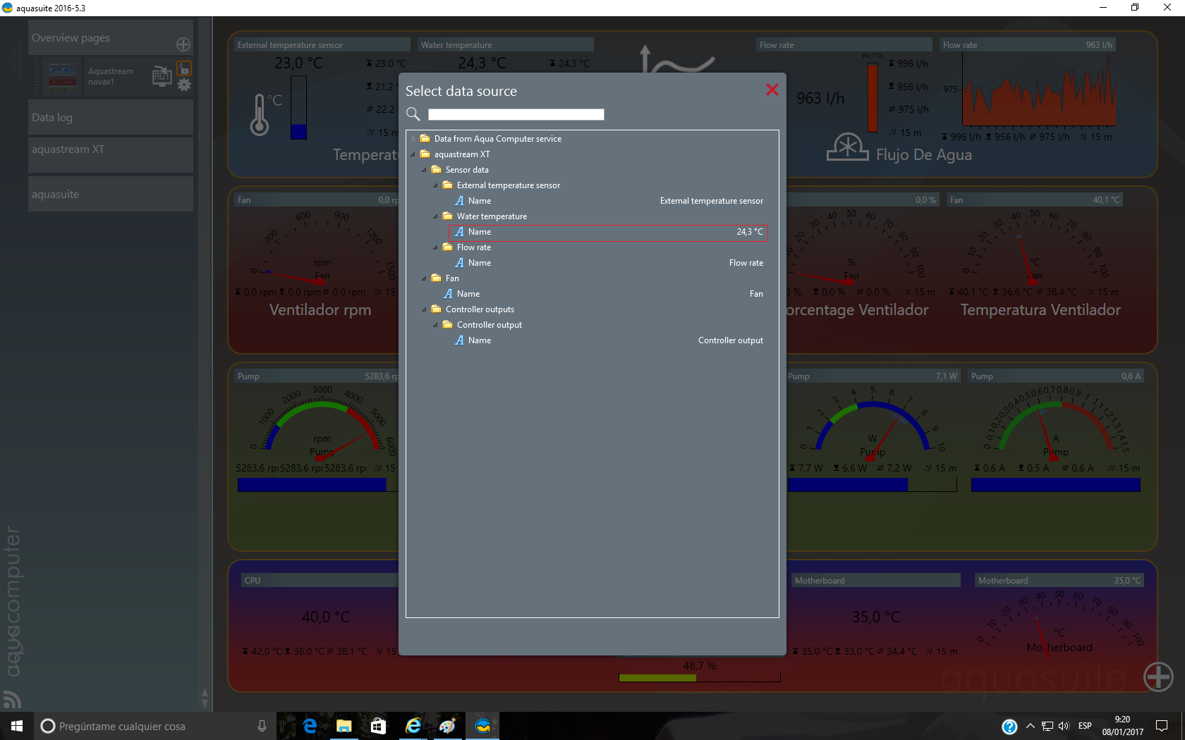Select Name entry with Flow rate value
The height and width of the screenshot is (740, 1185).
click(609, 263)
